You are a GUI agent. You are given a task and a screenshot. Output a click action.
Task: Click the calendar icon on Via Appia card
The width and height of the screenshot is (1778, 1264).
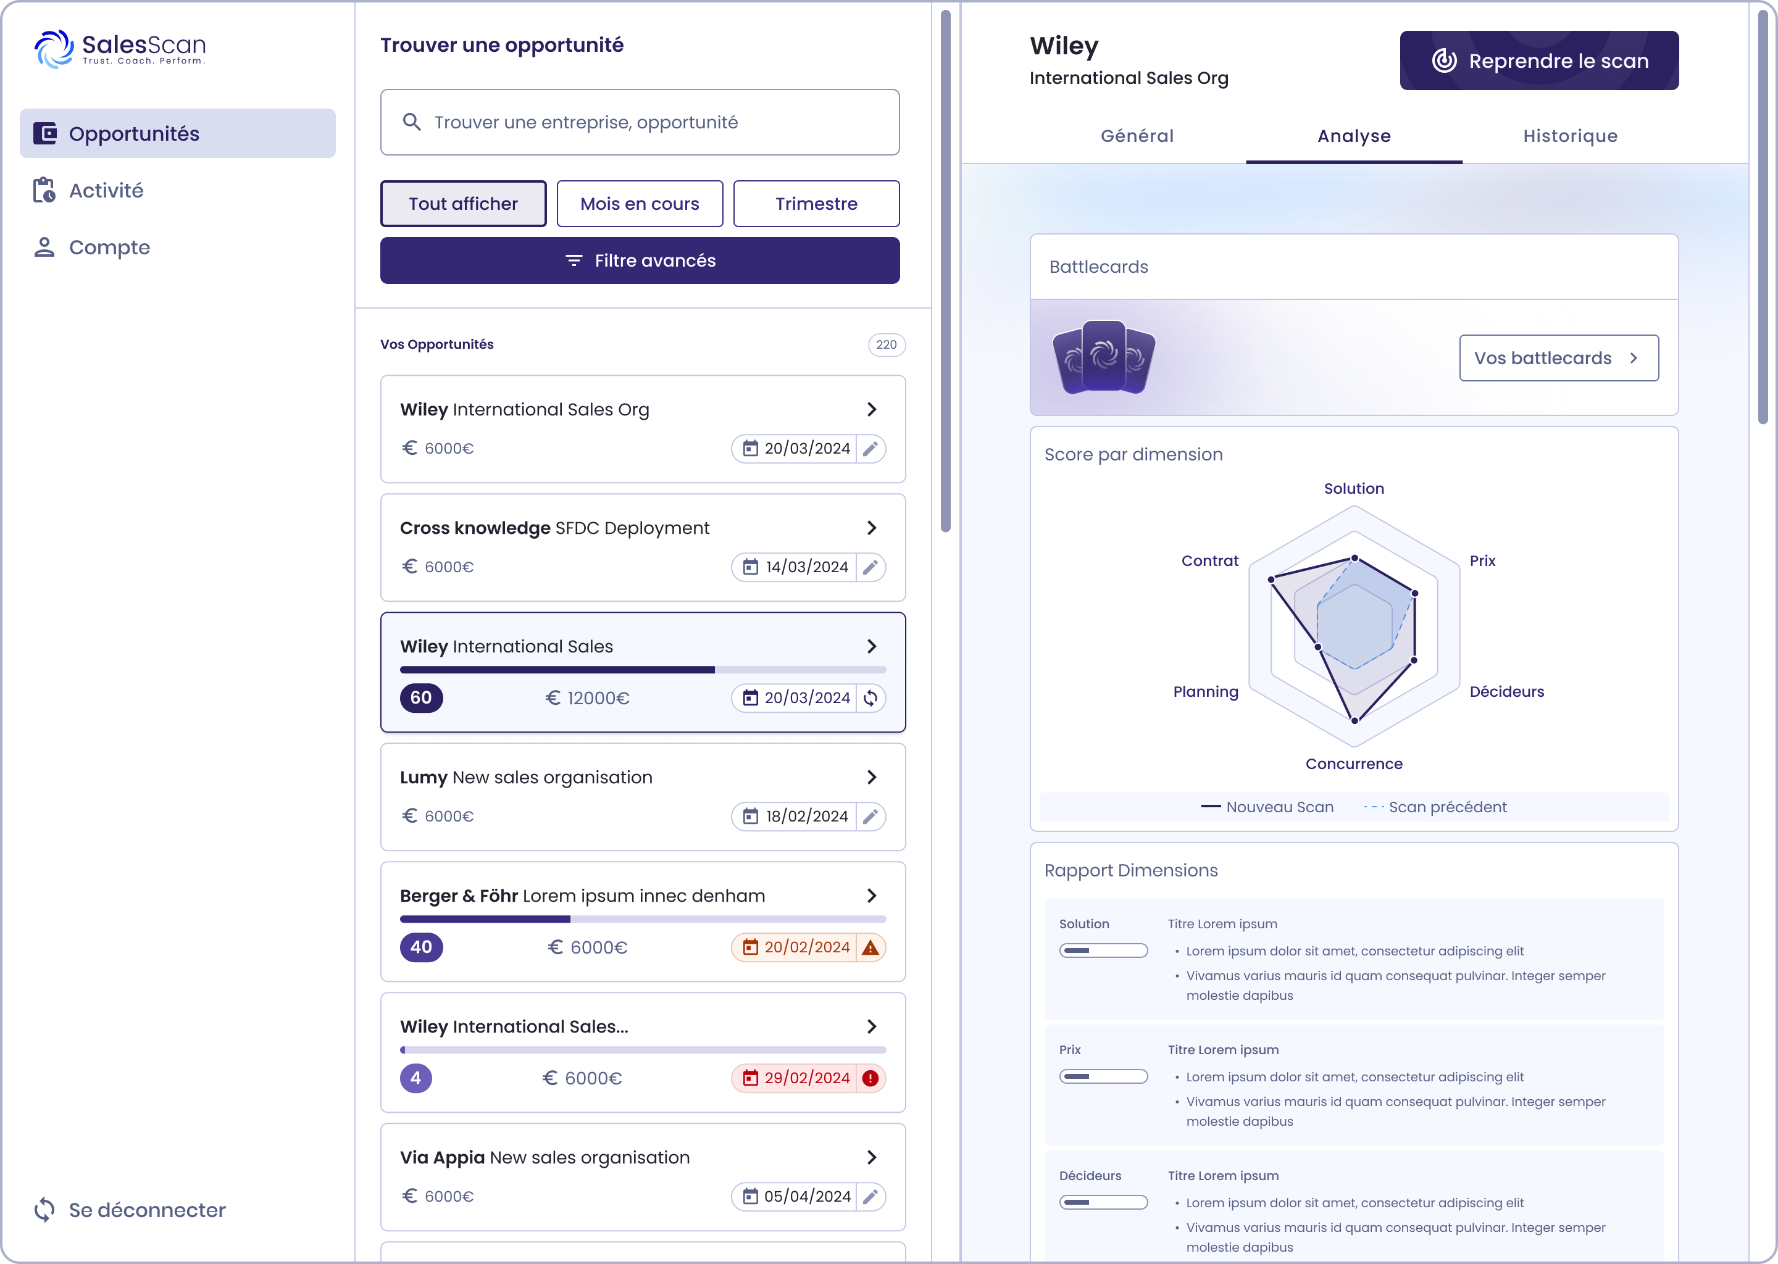(x=749, y=1196)
